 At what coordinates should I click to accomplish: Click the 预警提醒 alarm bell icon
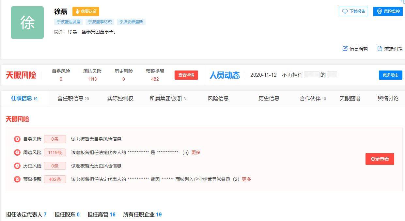pyautogui.click(x=17, y=179)
